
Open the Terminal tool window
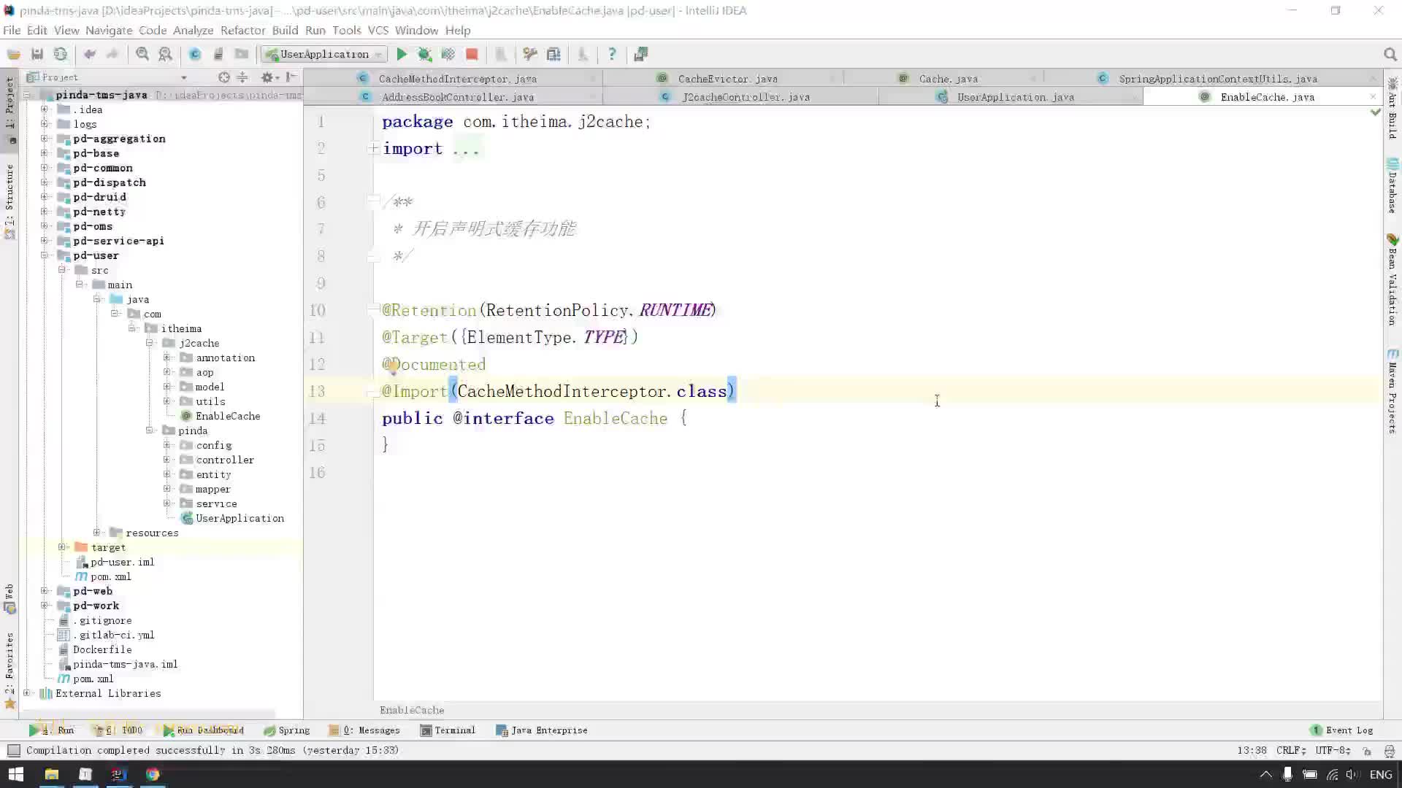(x=448, y=730)
